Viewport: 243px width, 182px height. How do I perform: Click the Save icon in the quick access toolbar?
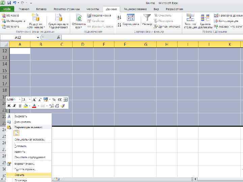click(9, 3)
